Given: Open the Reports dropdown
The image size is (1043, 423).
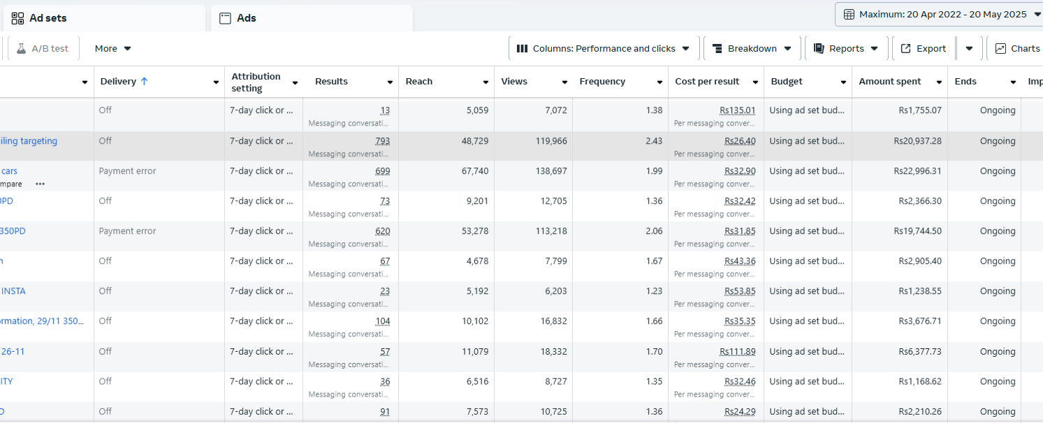Looking at the screenshot, I should [x=846, y=49].
